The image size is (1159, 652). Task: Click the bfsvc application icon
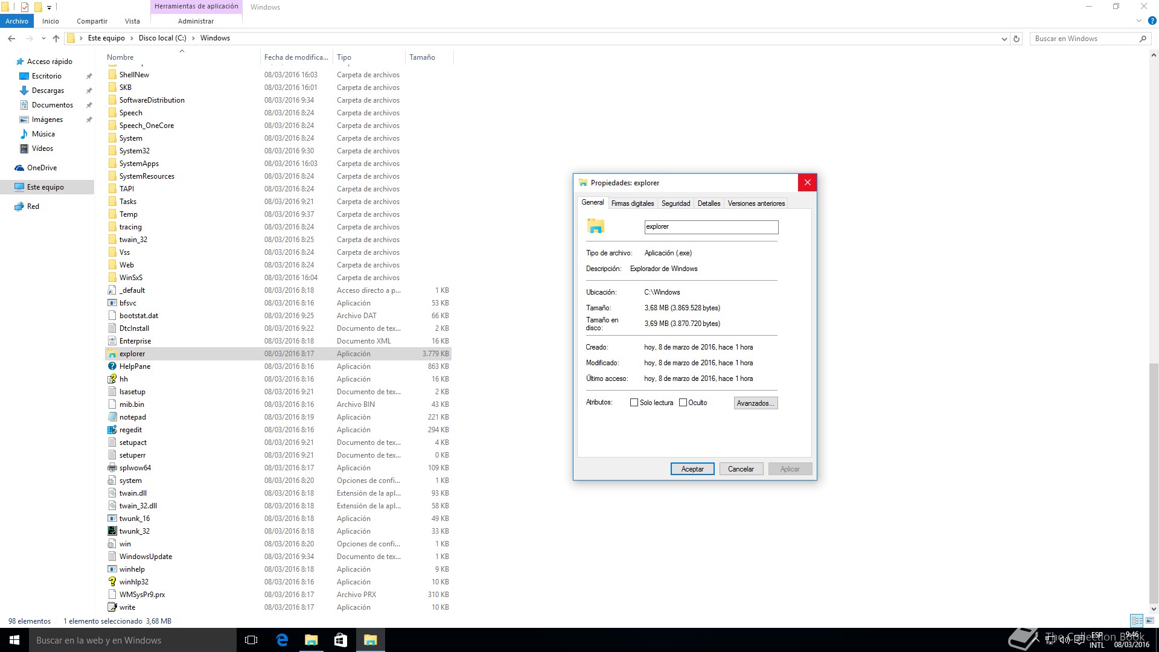click(x=112, y=303)
